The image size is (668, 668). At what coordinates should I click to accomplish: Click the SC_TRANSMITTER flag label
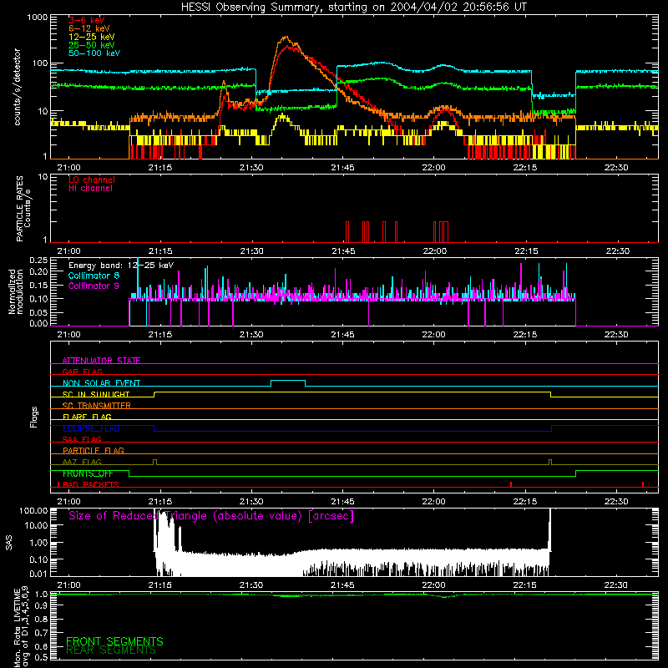coord(96,406)
